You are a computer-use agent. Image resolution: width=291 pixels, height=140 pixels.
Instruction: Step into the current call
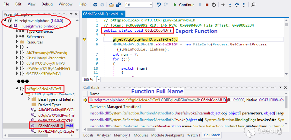(230, 5)
